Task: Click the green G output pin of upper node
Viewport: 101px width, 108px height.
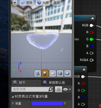Action: pos(91,39)
